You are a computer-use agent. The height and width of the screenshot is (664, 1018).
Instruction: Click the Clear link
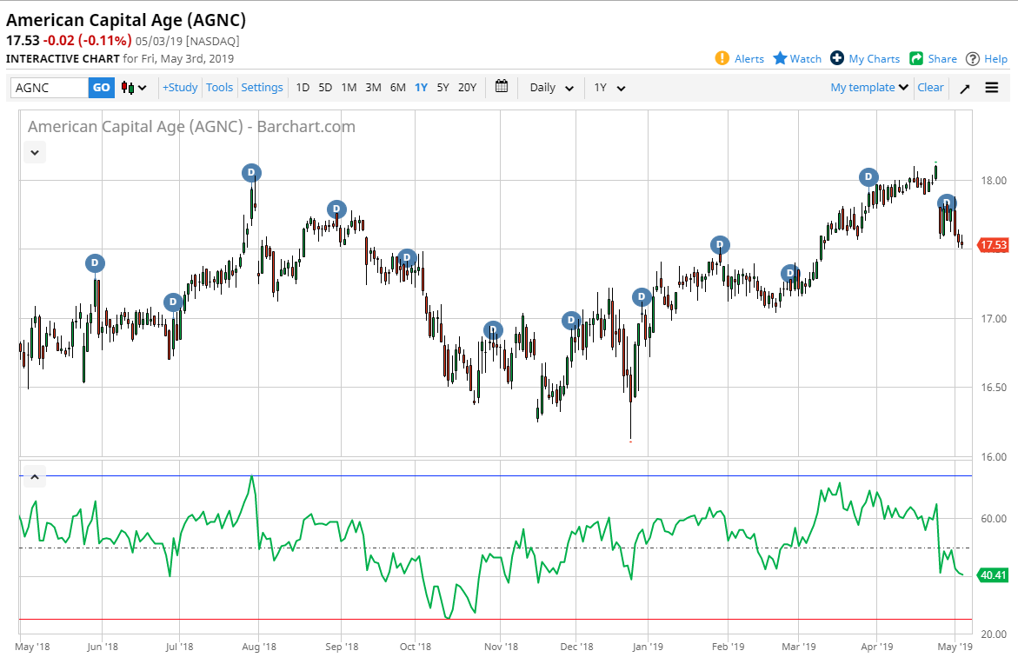pyautogui.click(x=930, y=87)
